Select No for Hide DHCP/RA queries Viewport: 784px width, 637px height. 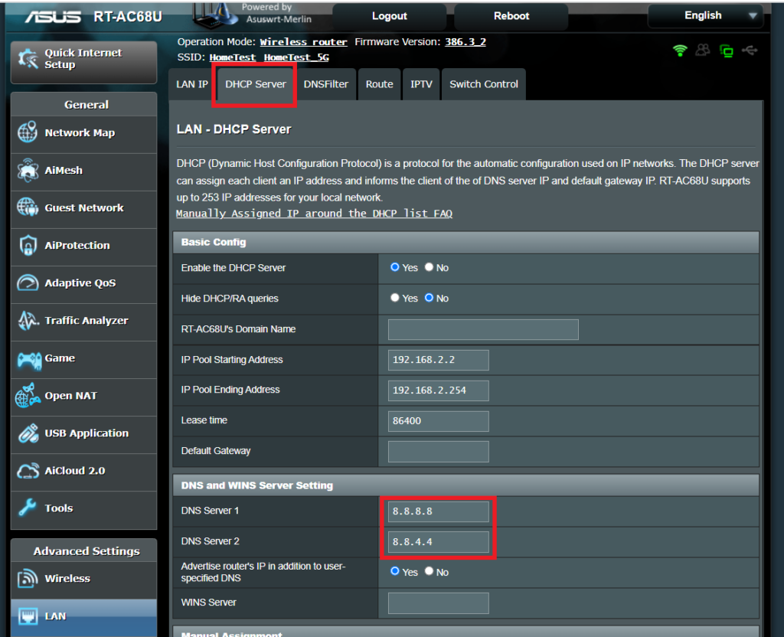pos(429,298)
